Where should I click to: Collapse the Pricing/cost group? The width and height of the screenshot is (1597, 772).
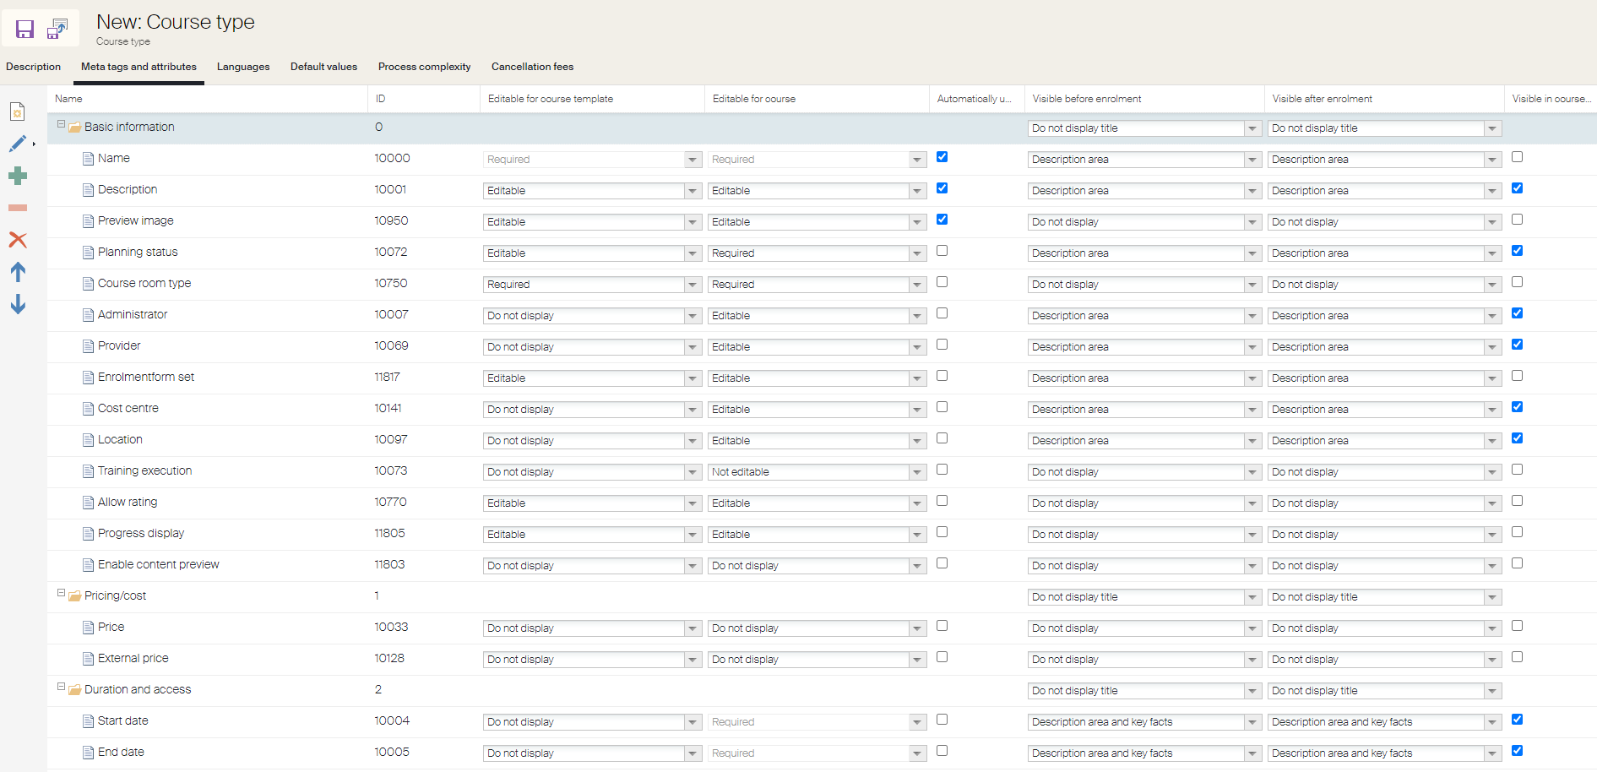coord(59,592)
